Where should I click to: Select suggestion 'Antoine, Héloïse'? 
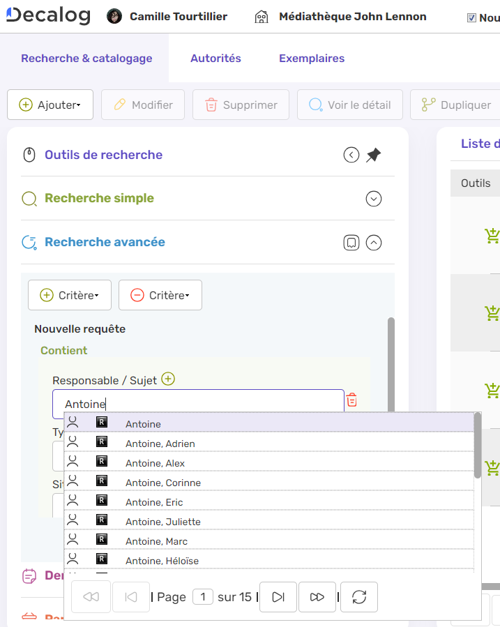[x=269, y=560]
